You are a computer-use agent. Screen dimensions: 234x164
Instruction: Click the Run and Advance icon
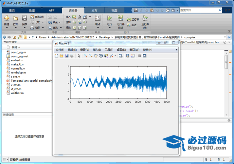[x=120, y=18]
